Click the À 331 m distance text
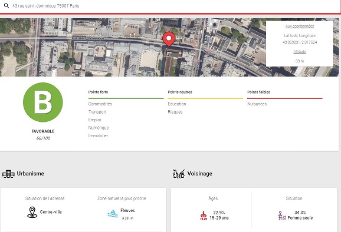Viewport: 341px width, 232px height. 127,218
